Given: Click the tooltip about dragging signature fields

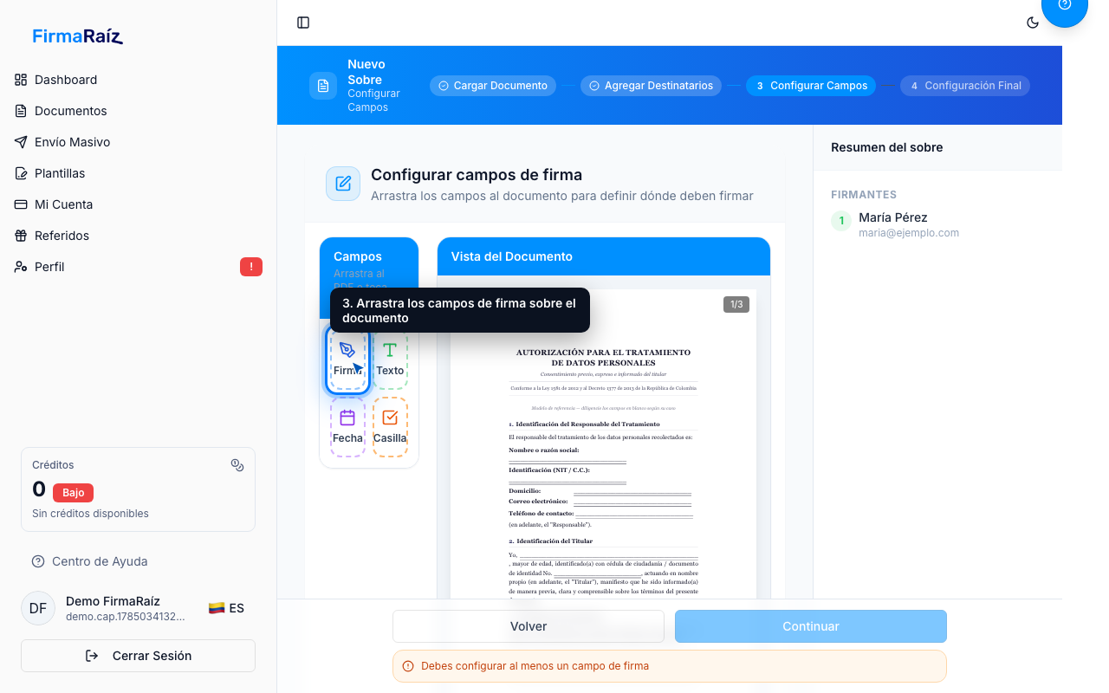Looking at the screenshot, I should 460,310.
